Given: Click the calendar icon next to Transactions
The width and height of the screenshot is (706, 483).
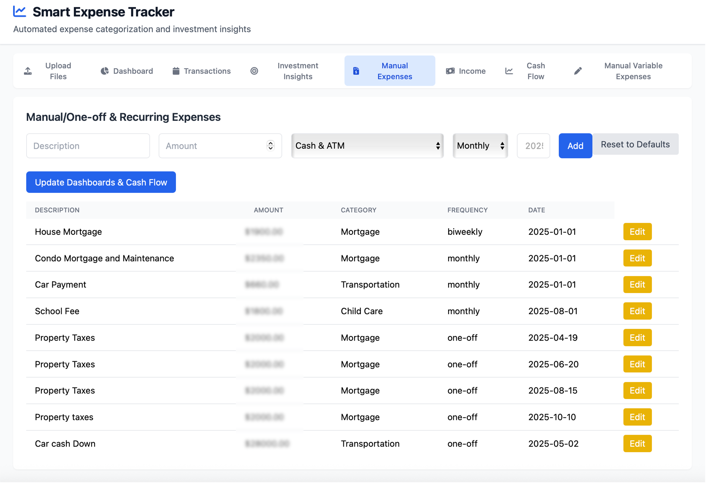Looking at the screenshot, I should pos(176,71).
